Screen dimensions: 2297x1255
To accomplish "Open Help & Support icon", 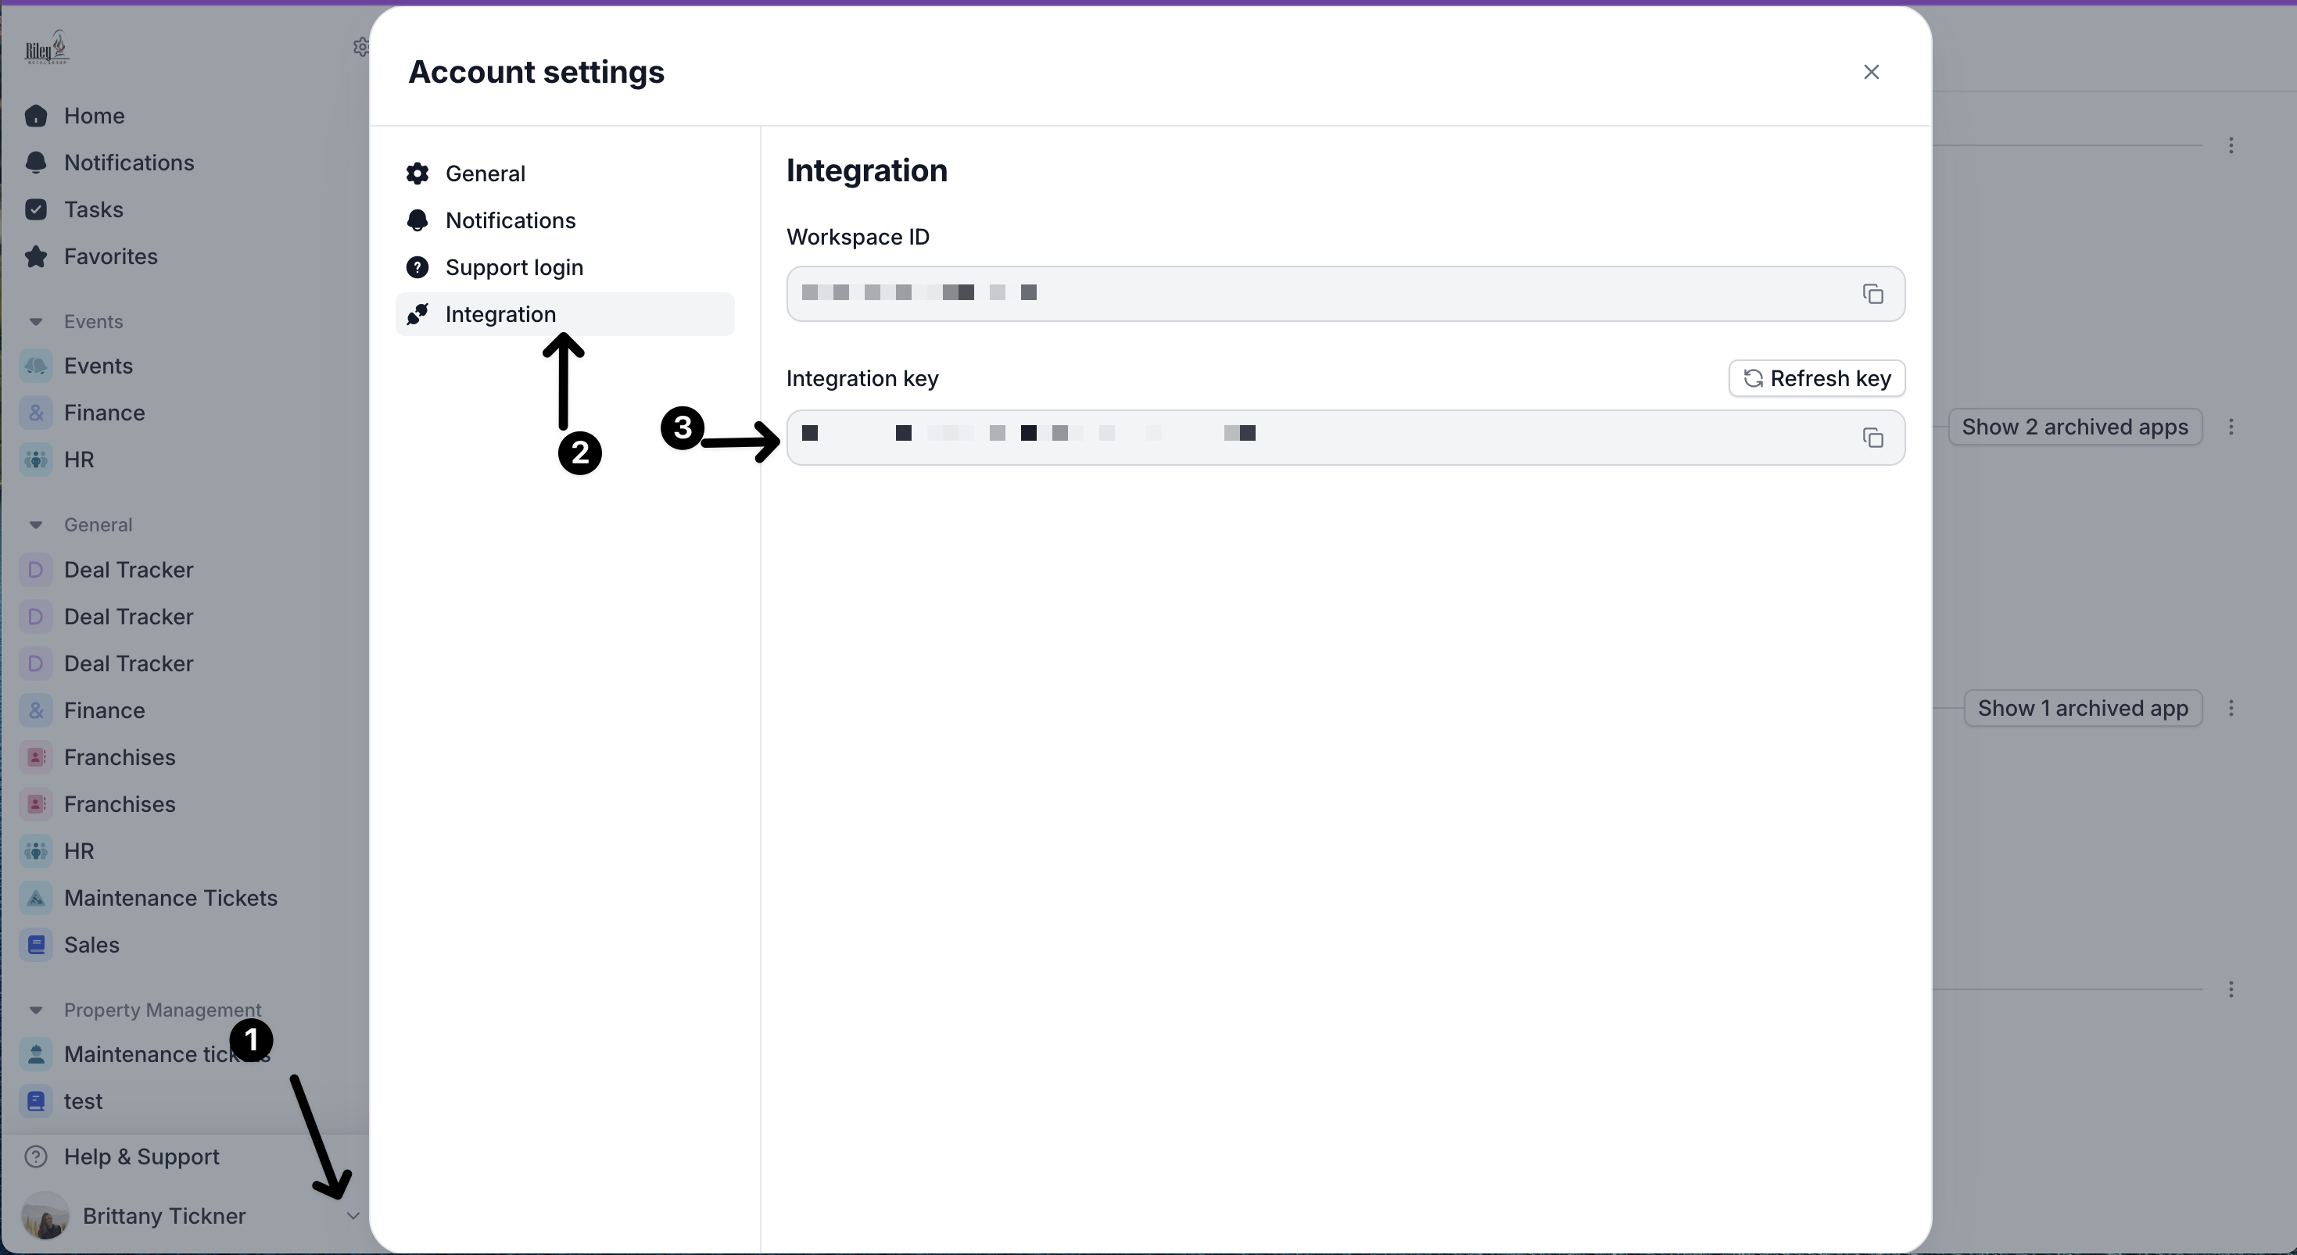I will coord(36,1157).
